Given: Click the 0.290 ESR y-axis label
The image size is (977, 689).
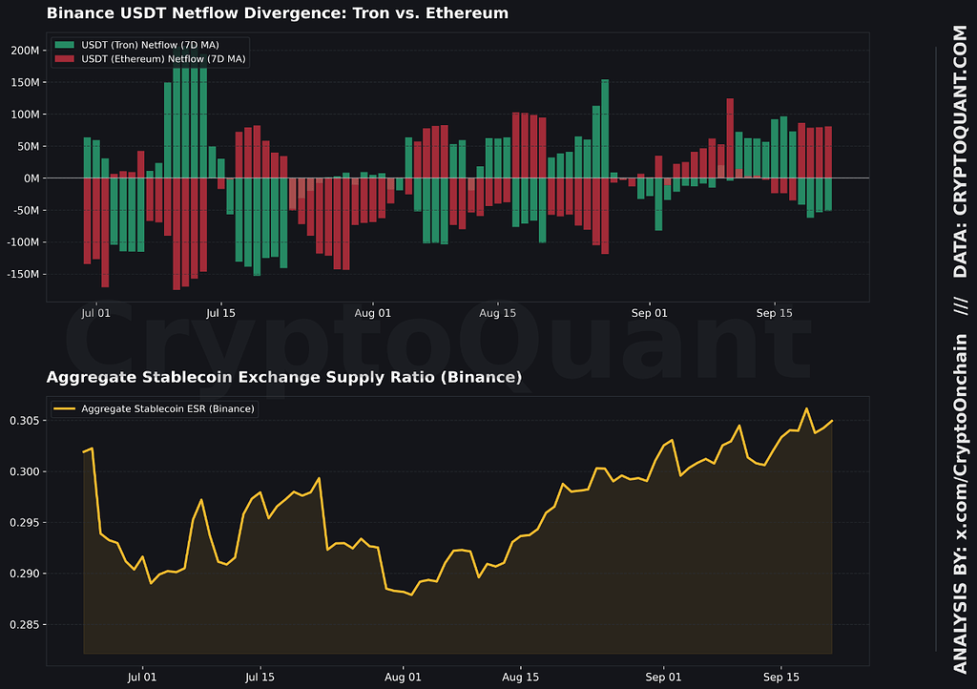Looking at the screenshot, I should pos(24,574).
